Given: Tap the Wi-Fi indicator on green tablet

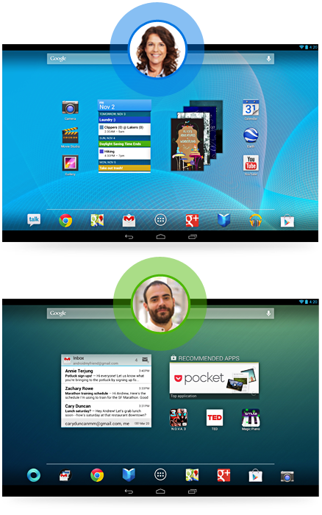Looking at the screenshot, I should coord(301,302).
